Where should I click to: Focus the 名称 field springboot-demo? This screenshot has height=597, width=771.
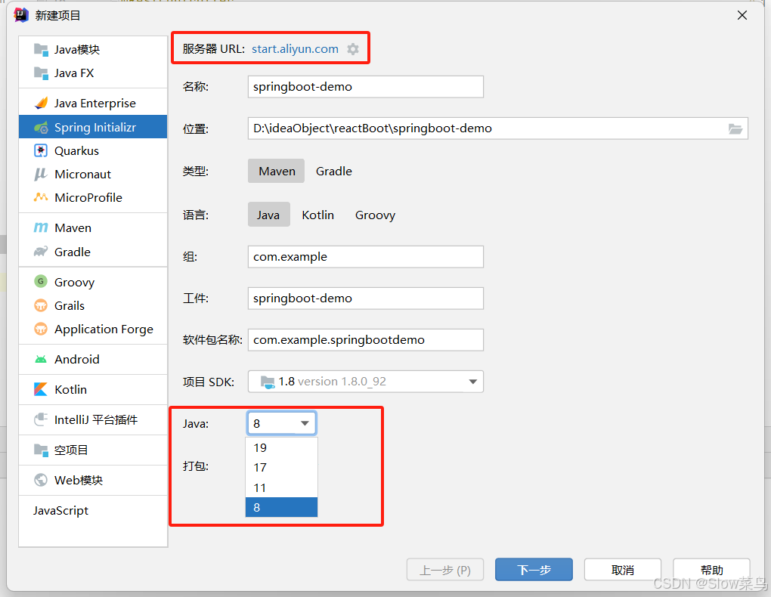[x=365, y=87]
